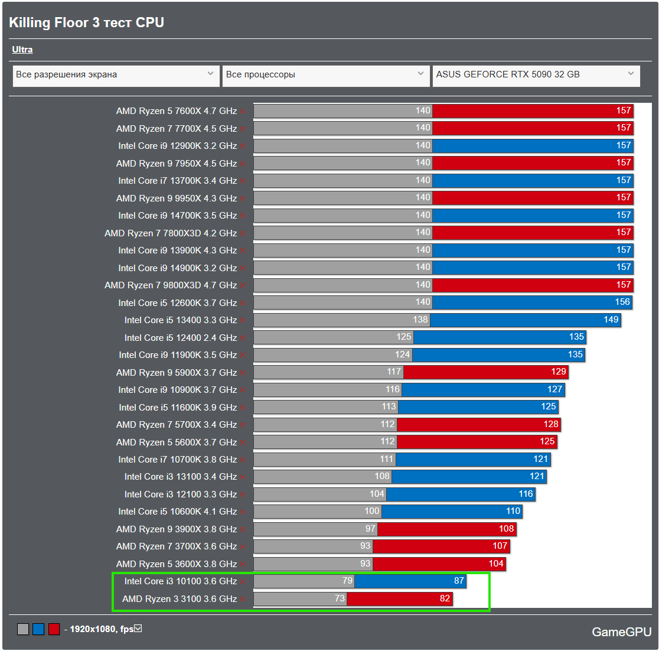
Task: Remove AMD Ryzen 7 5700X row via red X
Action: coord(243,425)
